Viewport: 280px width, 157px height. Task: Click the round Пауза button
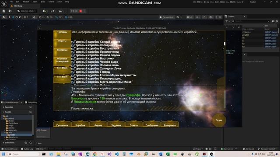pos(219,120)
